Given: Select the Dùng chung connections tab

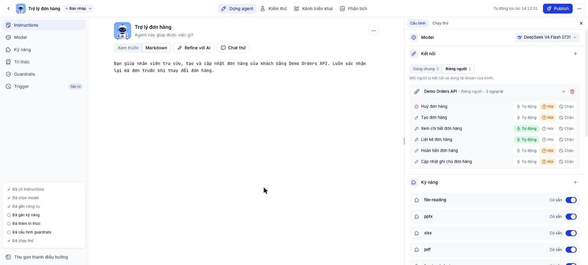Looking at the screenshot, I should coord(426,69).
